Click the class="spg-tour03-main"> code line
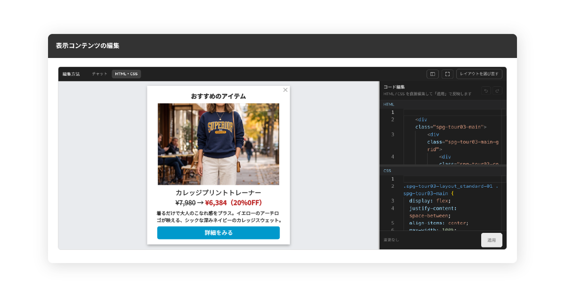This screenshot has width=565, height=297. click(x=451, y=127)
